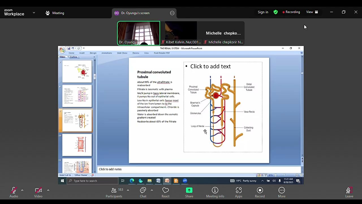Open the React emoji menu

(x=165, y=192)
